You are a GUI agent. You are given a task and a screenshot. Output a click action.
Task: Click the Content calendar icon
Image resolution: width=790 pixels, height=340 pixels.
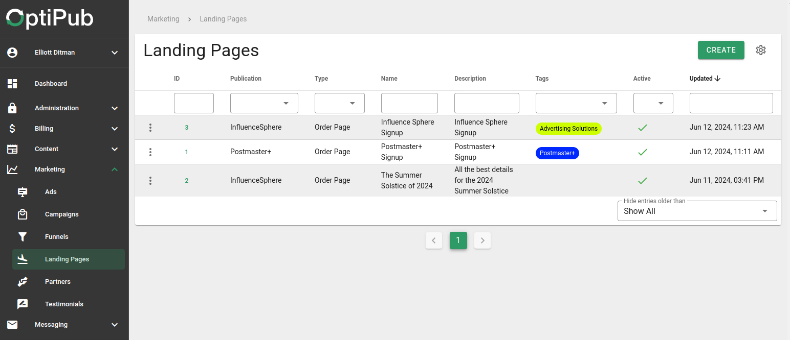[12, 149]
